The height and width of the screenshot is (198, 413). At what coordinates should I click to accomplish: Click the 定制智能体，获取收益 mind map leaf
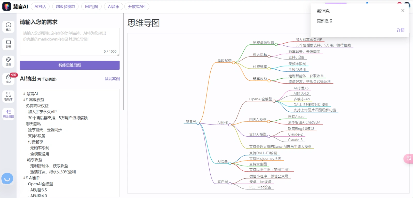[x=306, y=76]
